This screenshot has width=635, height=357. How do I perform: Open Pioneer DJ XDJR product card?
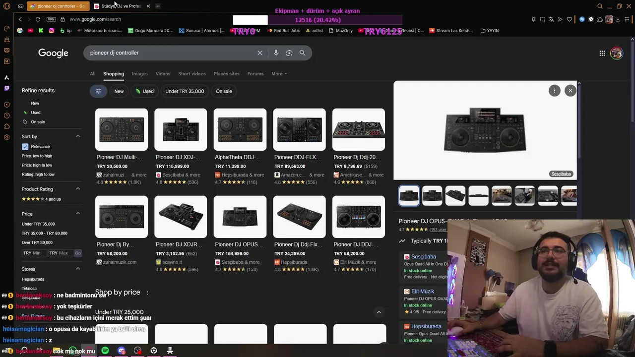click(x=181, y=234)
